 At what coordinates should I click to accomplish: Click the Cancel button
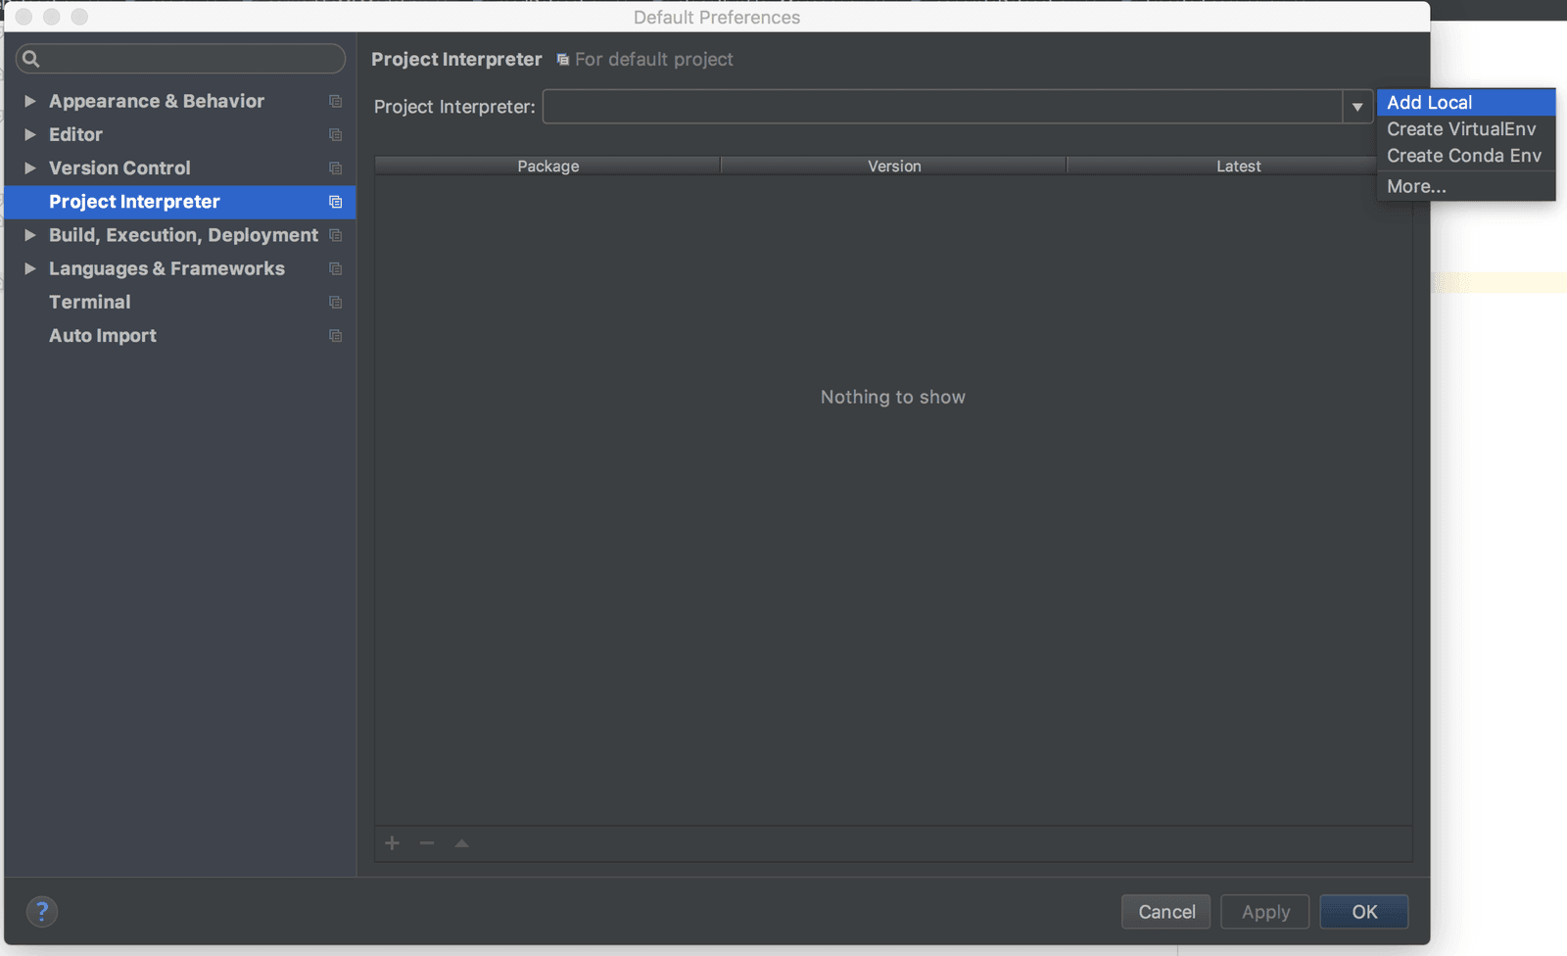(1165, 911)
